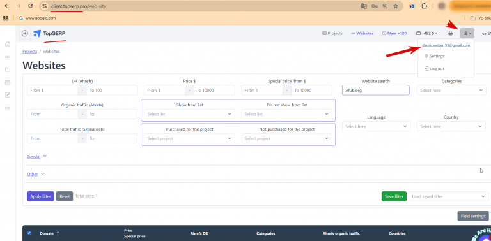Click the Website search input field
Viewport: 491px width, 241px height.
(375, 91)
